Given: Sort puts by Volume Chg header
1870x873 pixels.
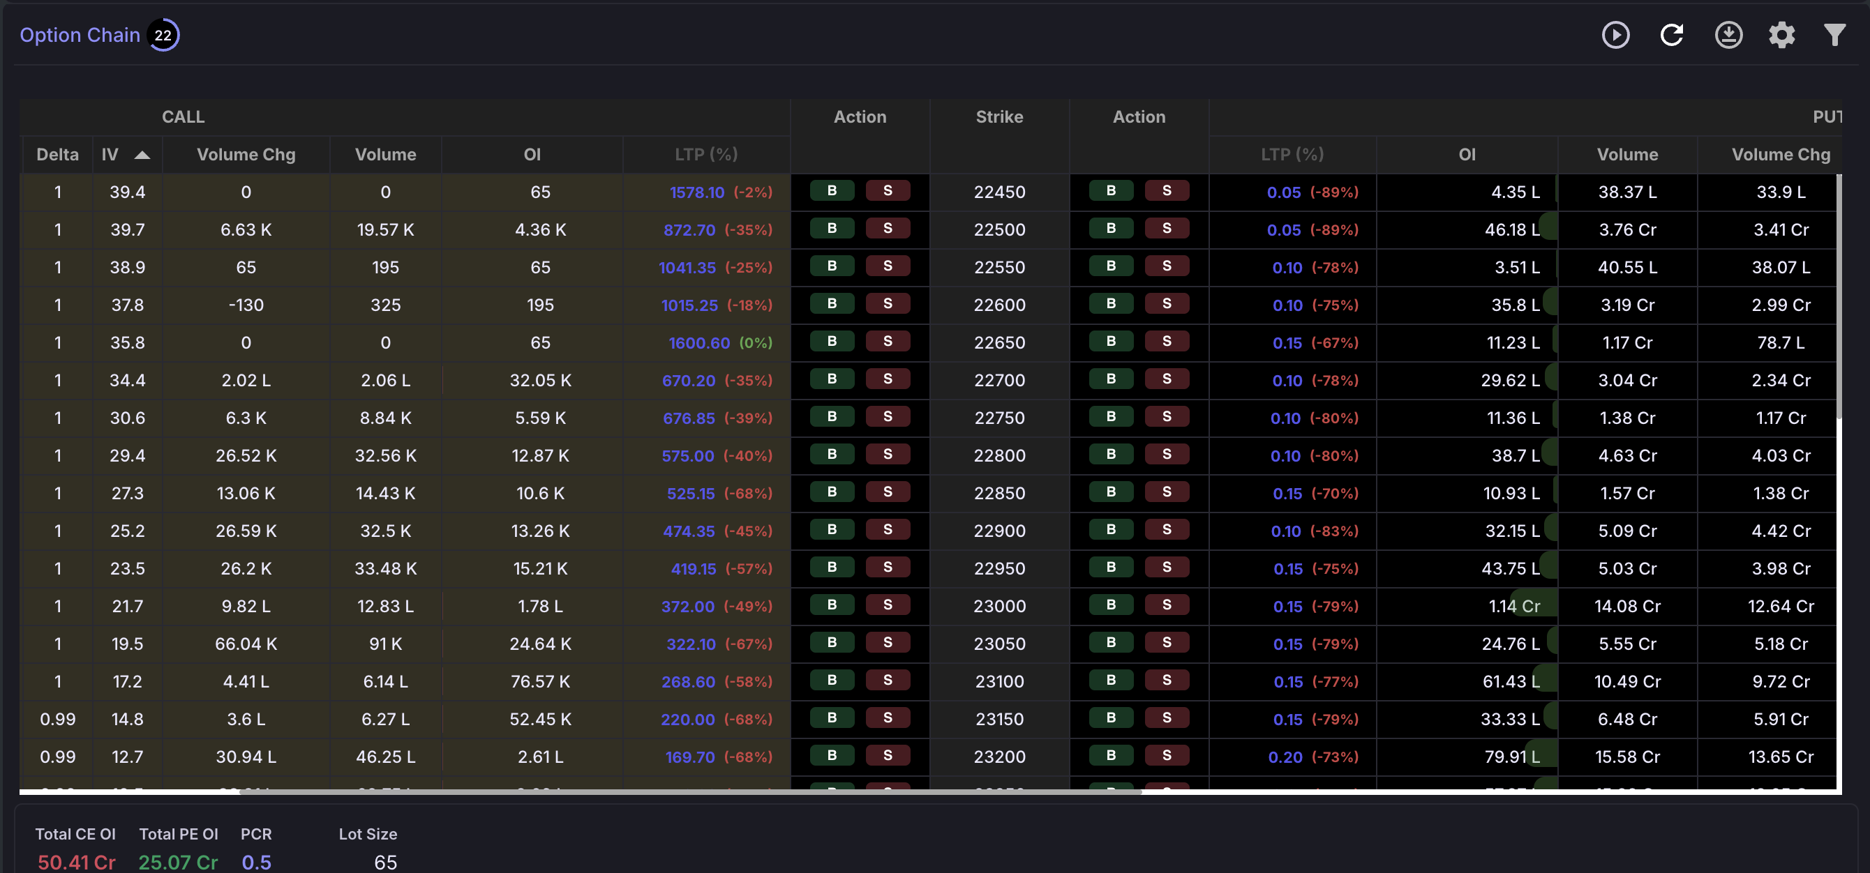Looking at the screenshot, I should tap(1781, 155).
